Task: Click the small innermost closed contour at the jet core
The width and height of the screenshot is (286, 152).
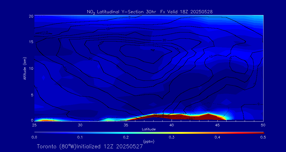Action: click(x=153, y=50)
